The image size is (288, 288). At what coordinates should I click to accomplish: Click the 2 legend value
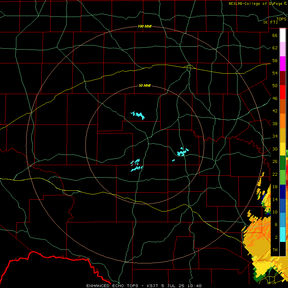276,237
